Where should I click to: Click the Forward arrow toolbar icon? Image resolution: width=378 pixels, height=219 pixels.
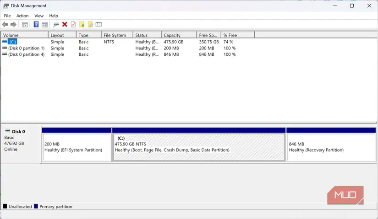13,24
